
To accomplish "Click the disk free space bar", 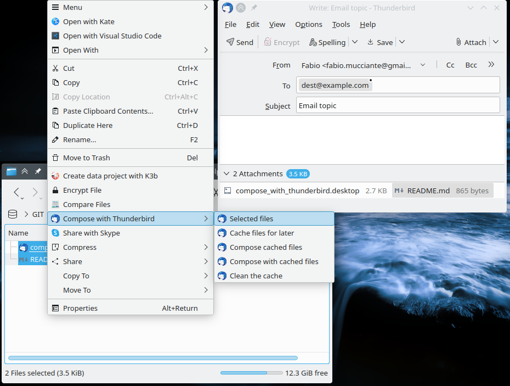I will point(251,373).
